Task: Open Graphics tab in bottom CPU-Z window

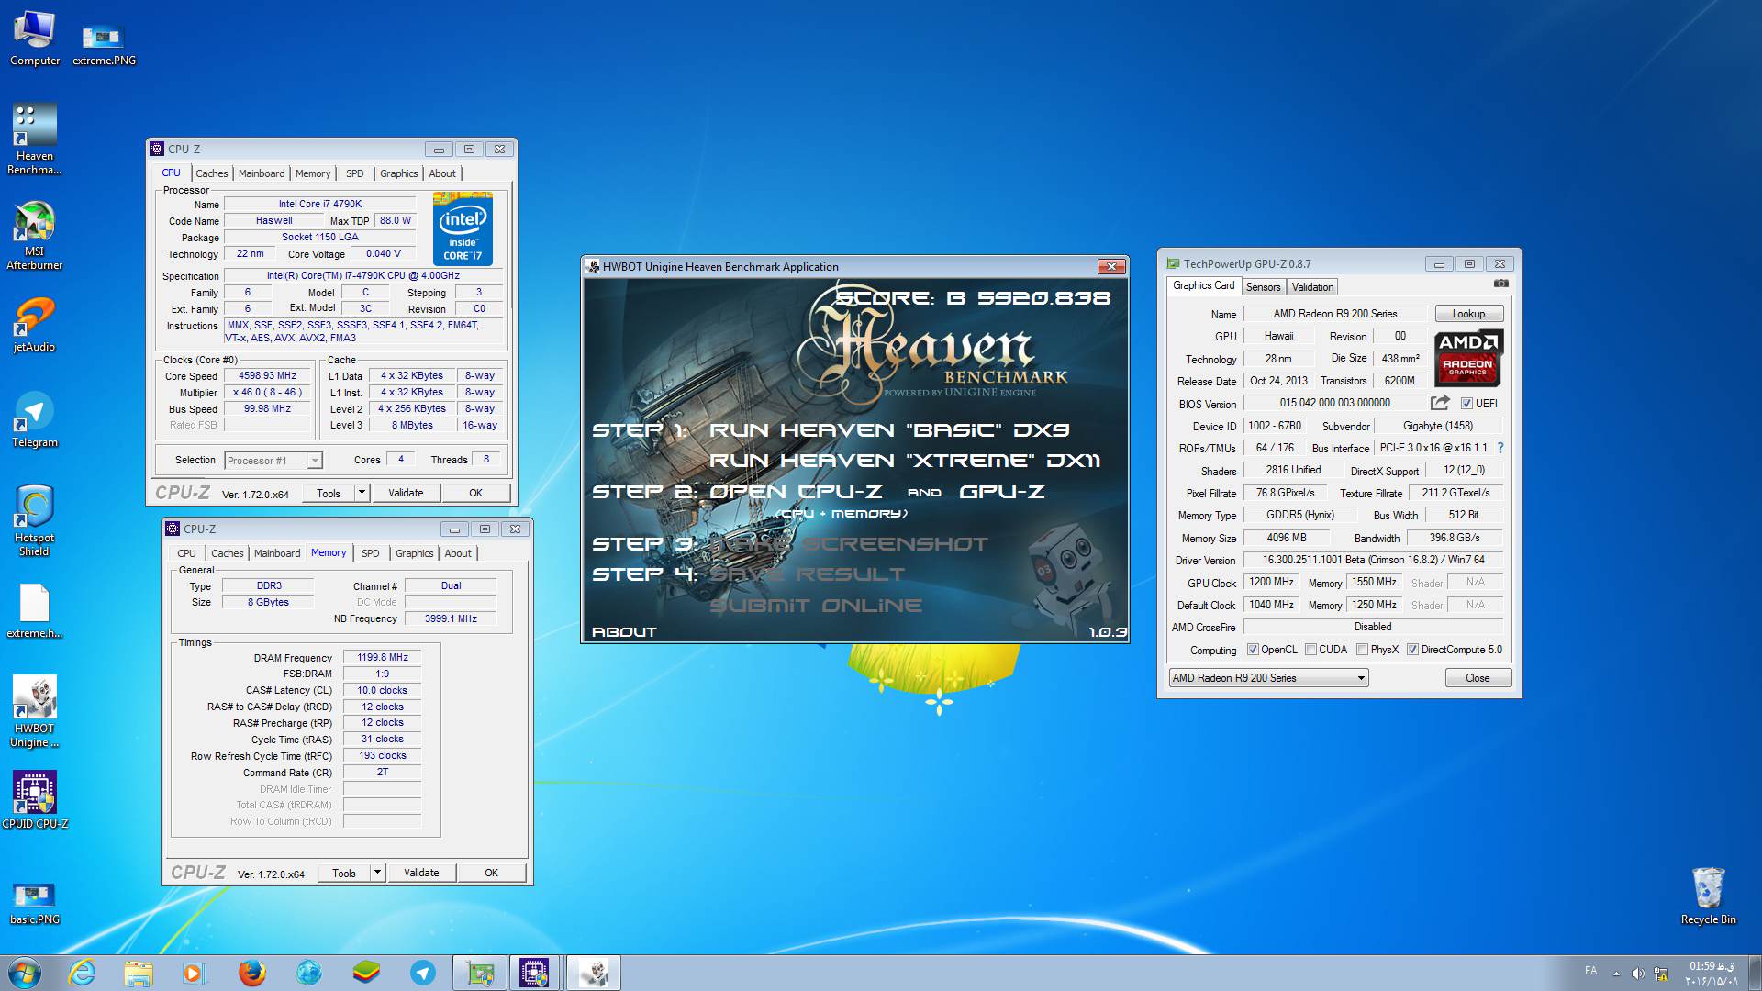Action: [414, 553]
